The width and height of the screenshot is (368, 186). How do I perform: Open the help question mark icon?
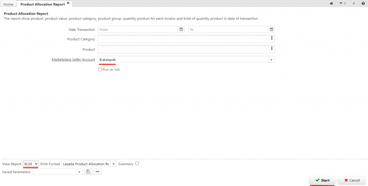pyautogui.click(x=363, y=4)
